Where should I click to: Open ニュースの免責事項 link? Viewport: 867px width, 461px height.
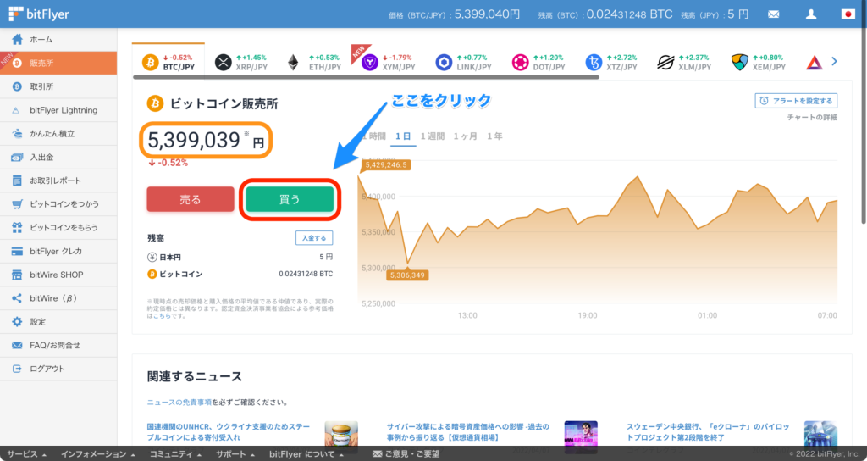179,403
